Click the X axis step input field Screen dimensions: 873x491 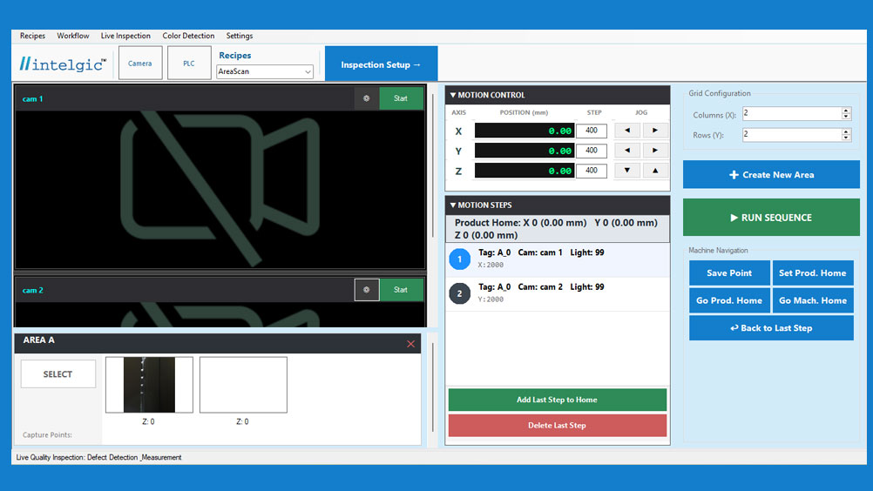[591, 131]
